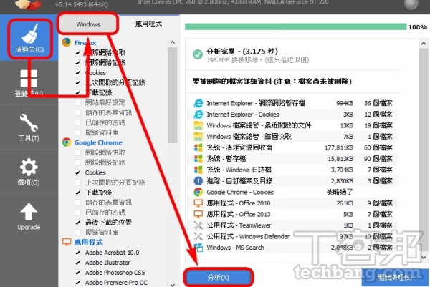Enable Firefox 已儲存的密碼 checkbox
Screen dimensions: 430x287
[78, 122]
